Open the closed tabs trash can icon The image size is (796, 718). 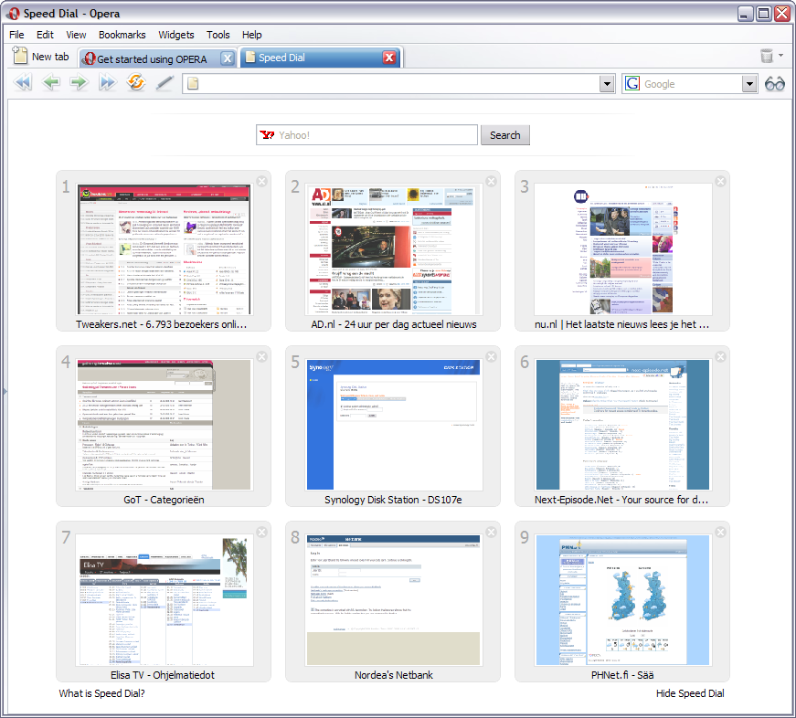coord(767,56)
